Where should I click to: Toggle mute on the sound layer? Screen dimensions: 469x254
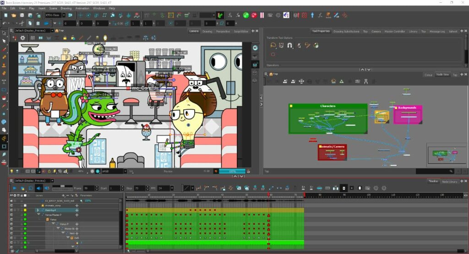(x=11, y=201)
